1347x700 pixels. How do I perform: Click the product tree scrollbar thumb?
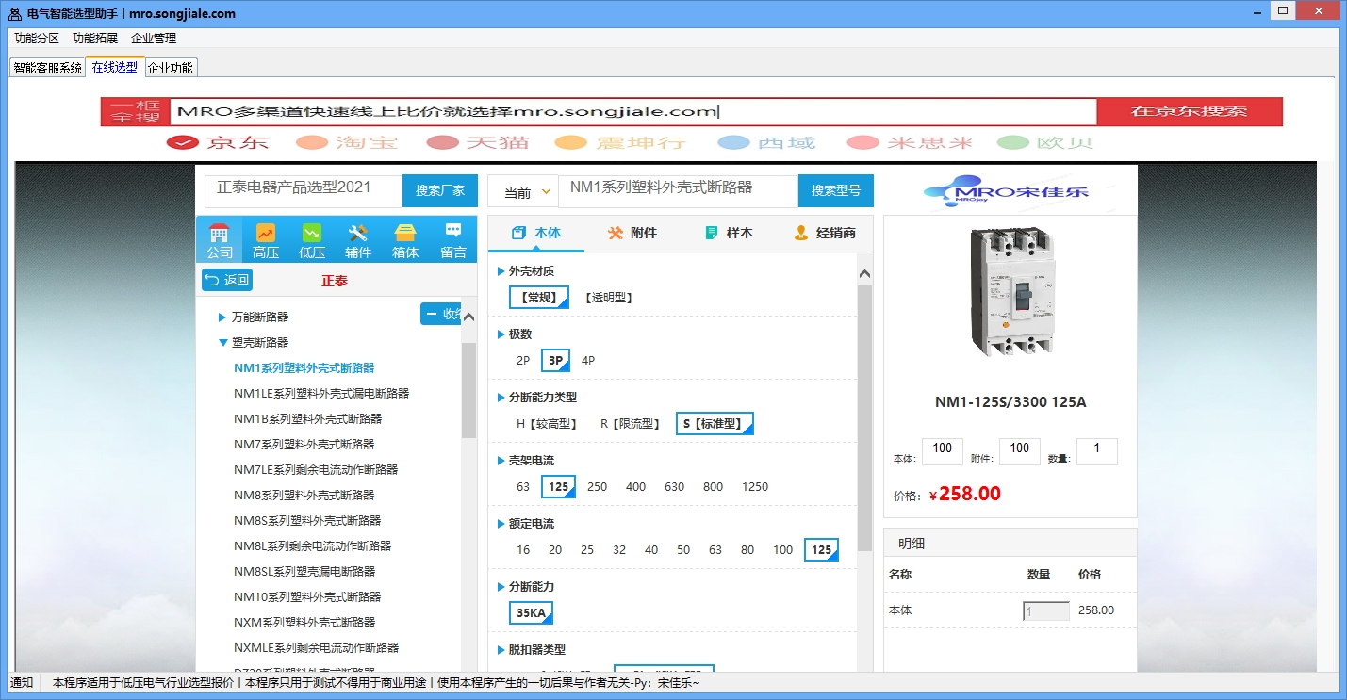tap(469, 390)
